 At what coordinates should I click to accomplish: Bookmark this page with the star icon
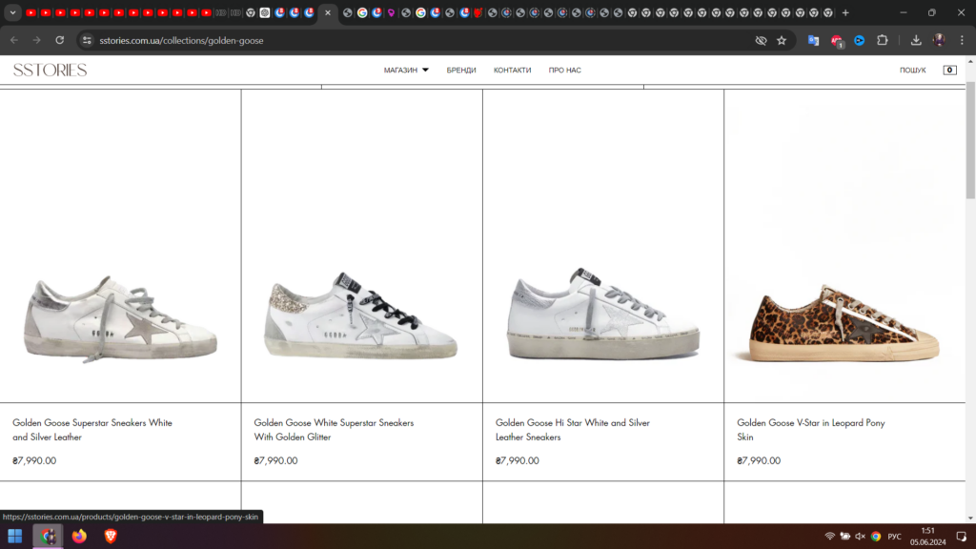[x=782, y=40]
